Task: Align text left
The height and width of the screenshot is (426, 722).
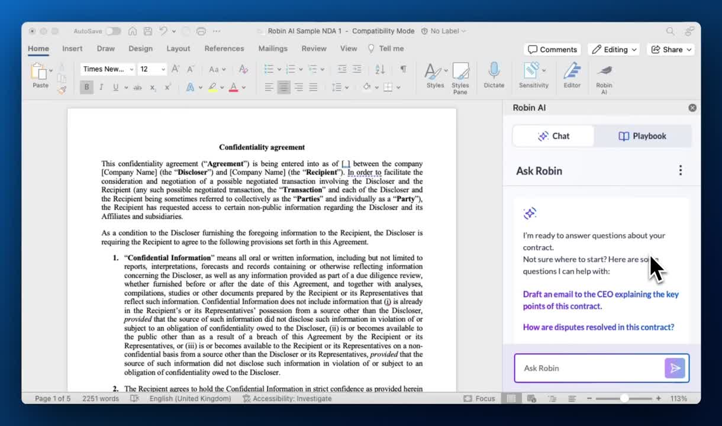Action: 269,88
